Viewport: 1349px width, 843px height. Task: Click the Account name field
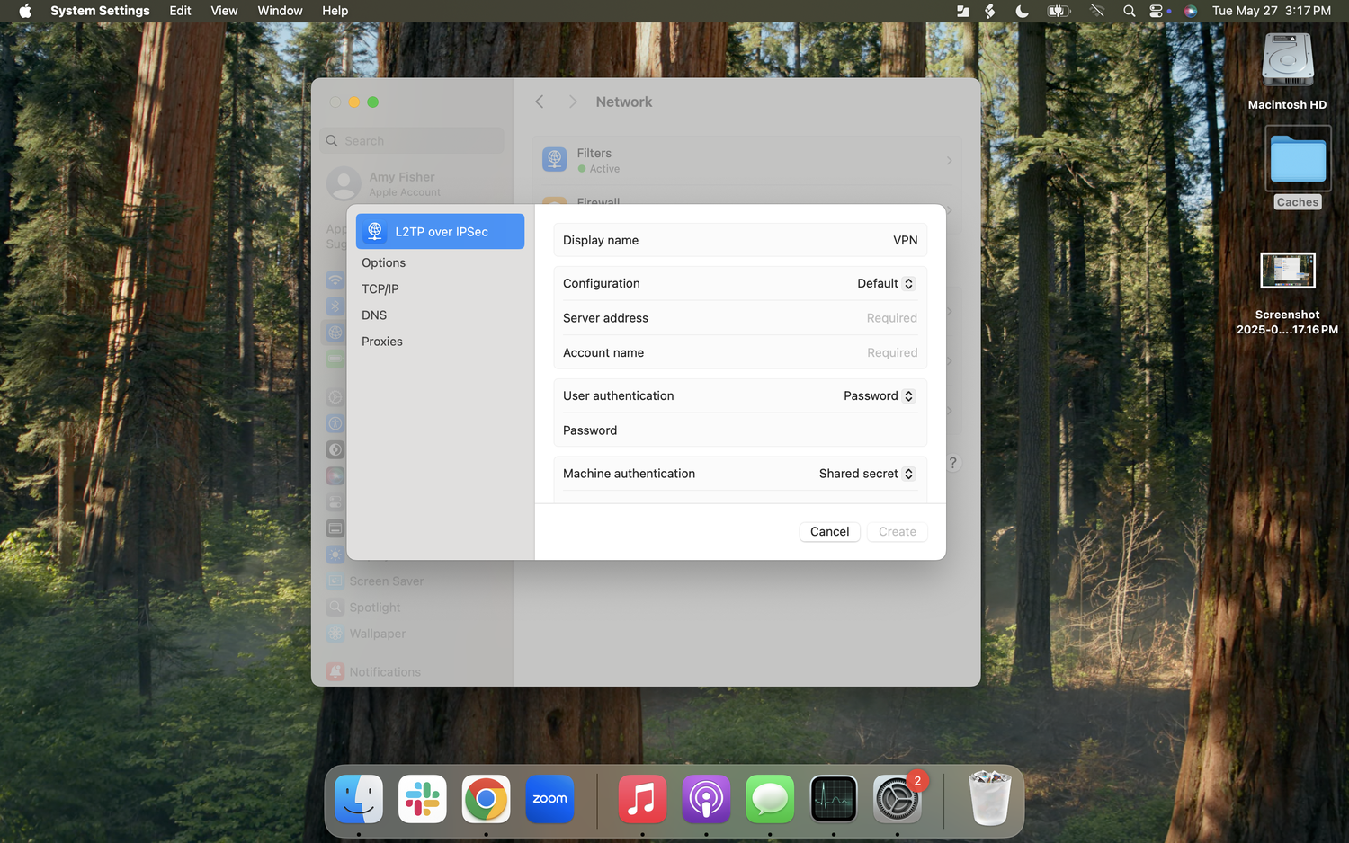(x=809, y=353)
